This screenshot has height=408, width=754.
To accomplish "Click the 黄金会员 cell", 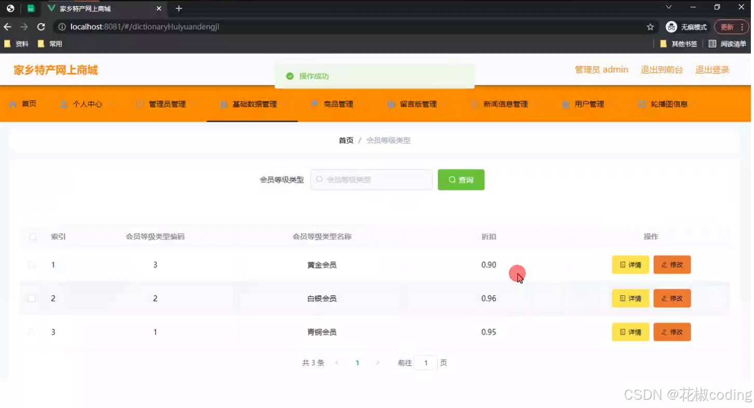I will (x=322, y=265).
